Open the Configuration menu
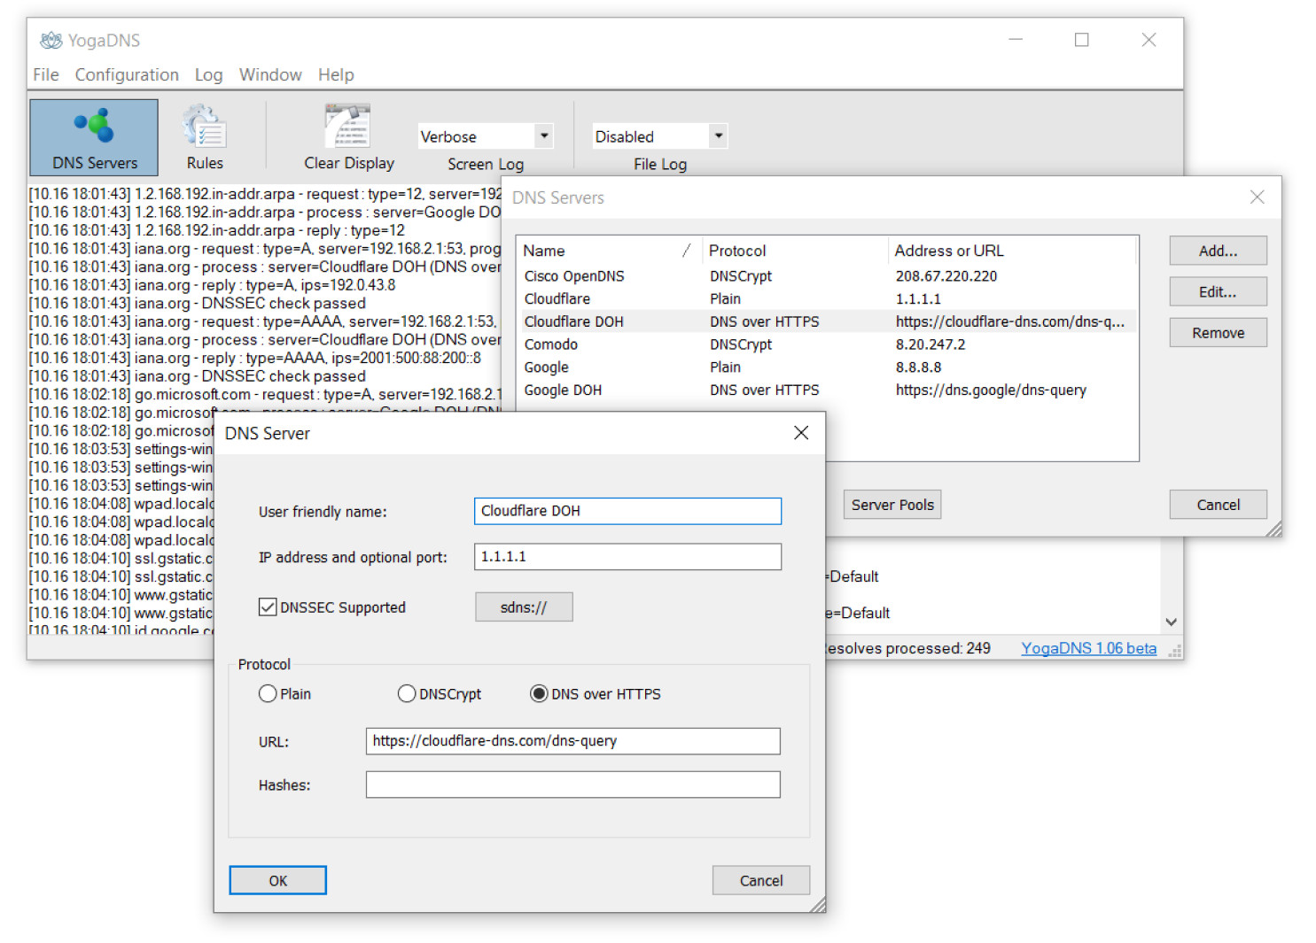The height and width of the screenshot is (943, 1316). (x=127, y=75)
